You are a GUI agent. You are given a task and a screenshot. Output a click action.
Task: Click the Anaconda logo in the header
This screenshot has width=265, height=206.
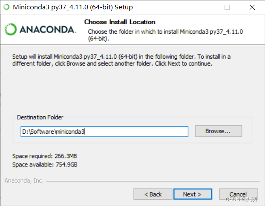[40, 29]
